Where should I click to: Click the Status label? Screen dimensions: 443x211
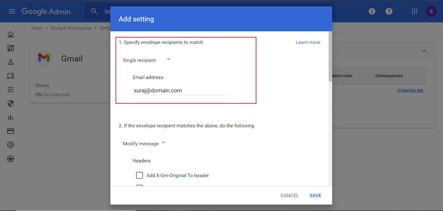42,86
